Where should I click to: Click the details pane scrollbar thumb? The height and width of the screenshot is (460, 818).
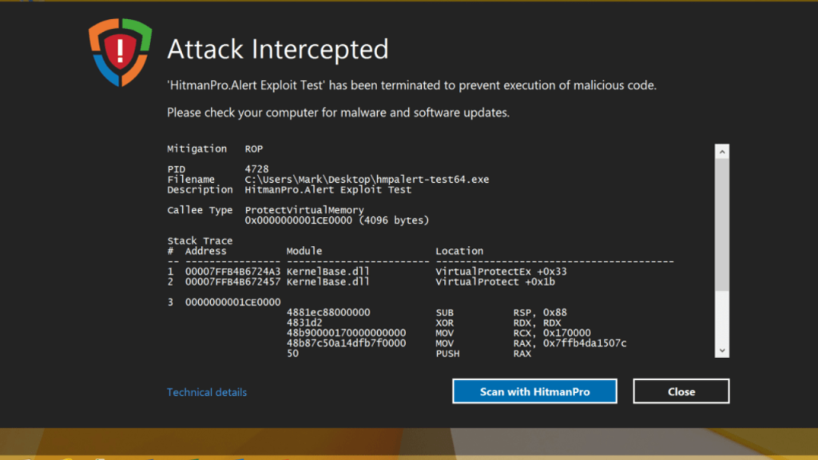[x=722, y=224]
